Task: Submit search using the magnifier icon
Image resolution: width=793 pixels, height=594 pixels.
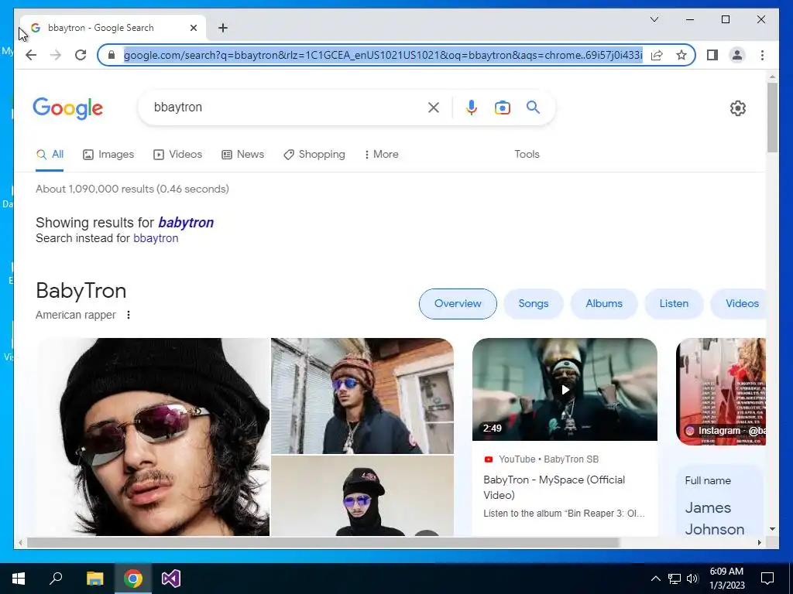Action: (x=533, y=107)
